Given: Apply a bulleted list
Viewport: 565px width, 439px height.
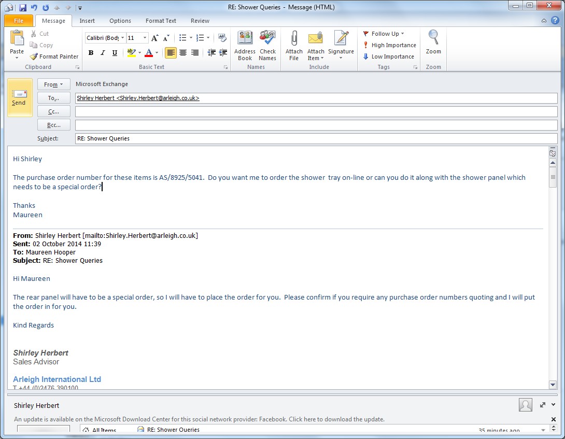Looking at the screenshot, I should pos(182,38).
